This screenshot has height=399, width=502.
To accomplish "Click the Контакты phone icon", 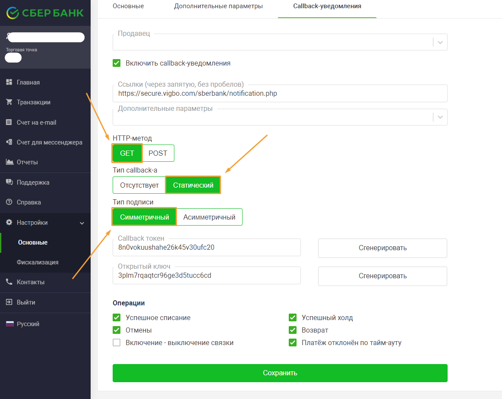I will [x=9, y=282].
